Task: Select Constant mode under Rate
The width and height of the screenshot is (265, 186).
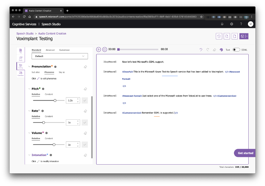Action: pyautogui.click(x=49, y=117)
